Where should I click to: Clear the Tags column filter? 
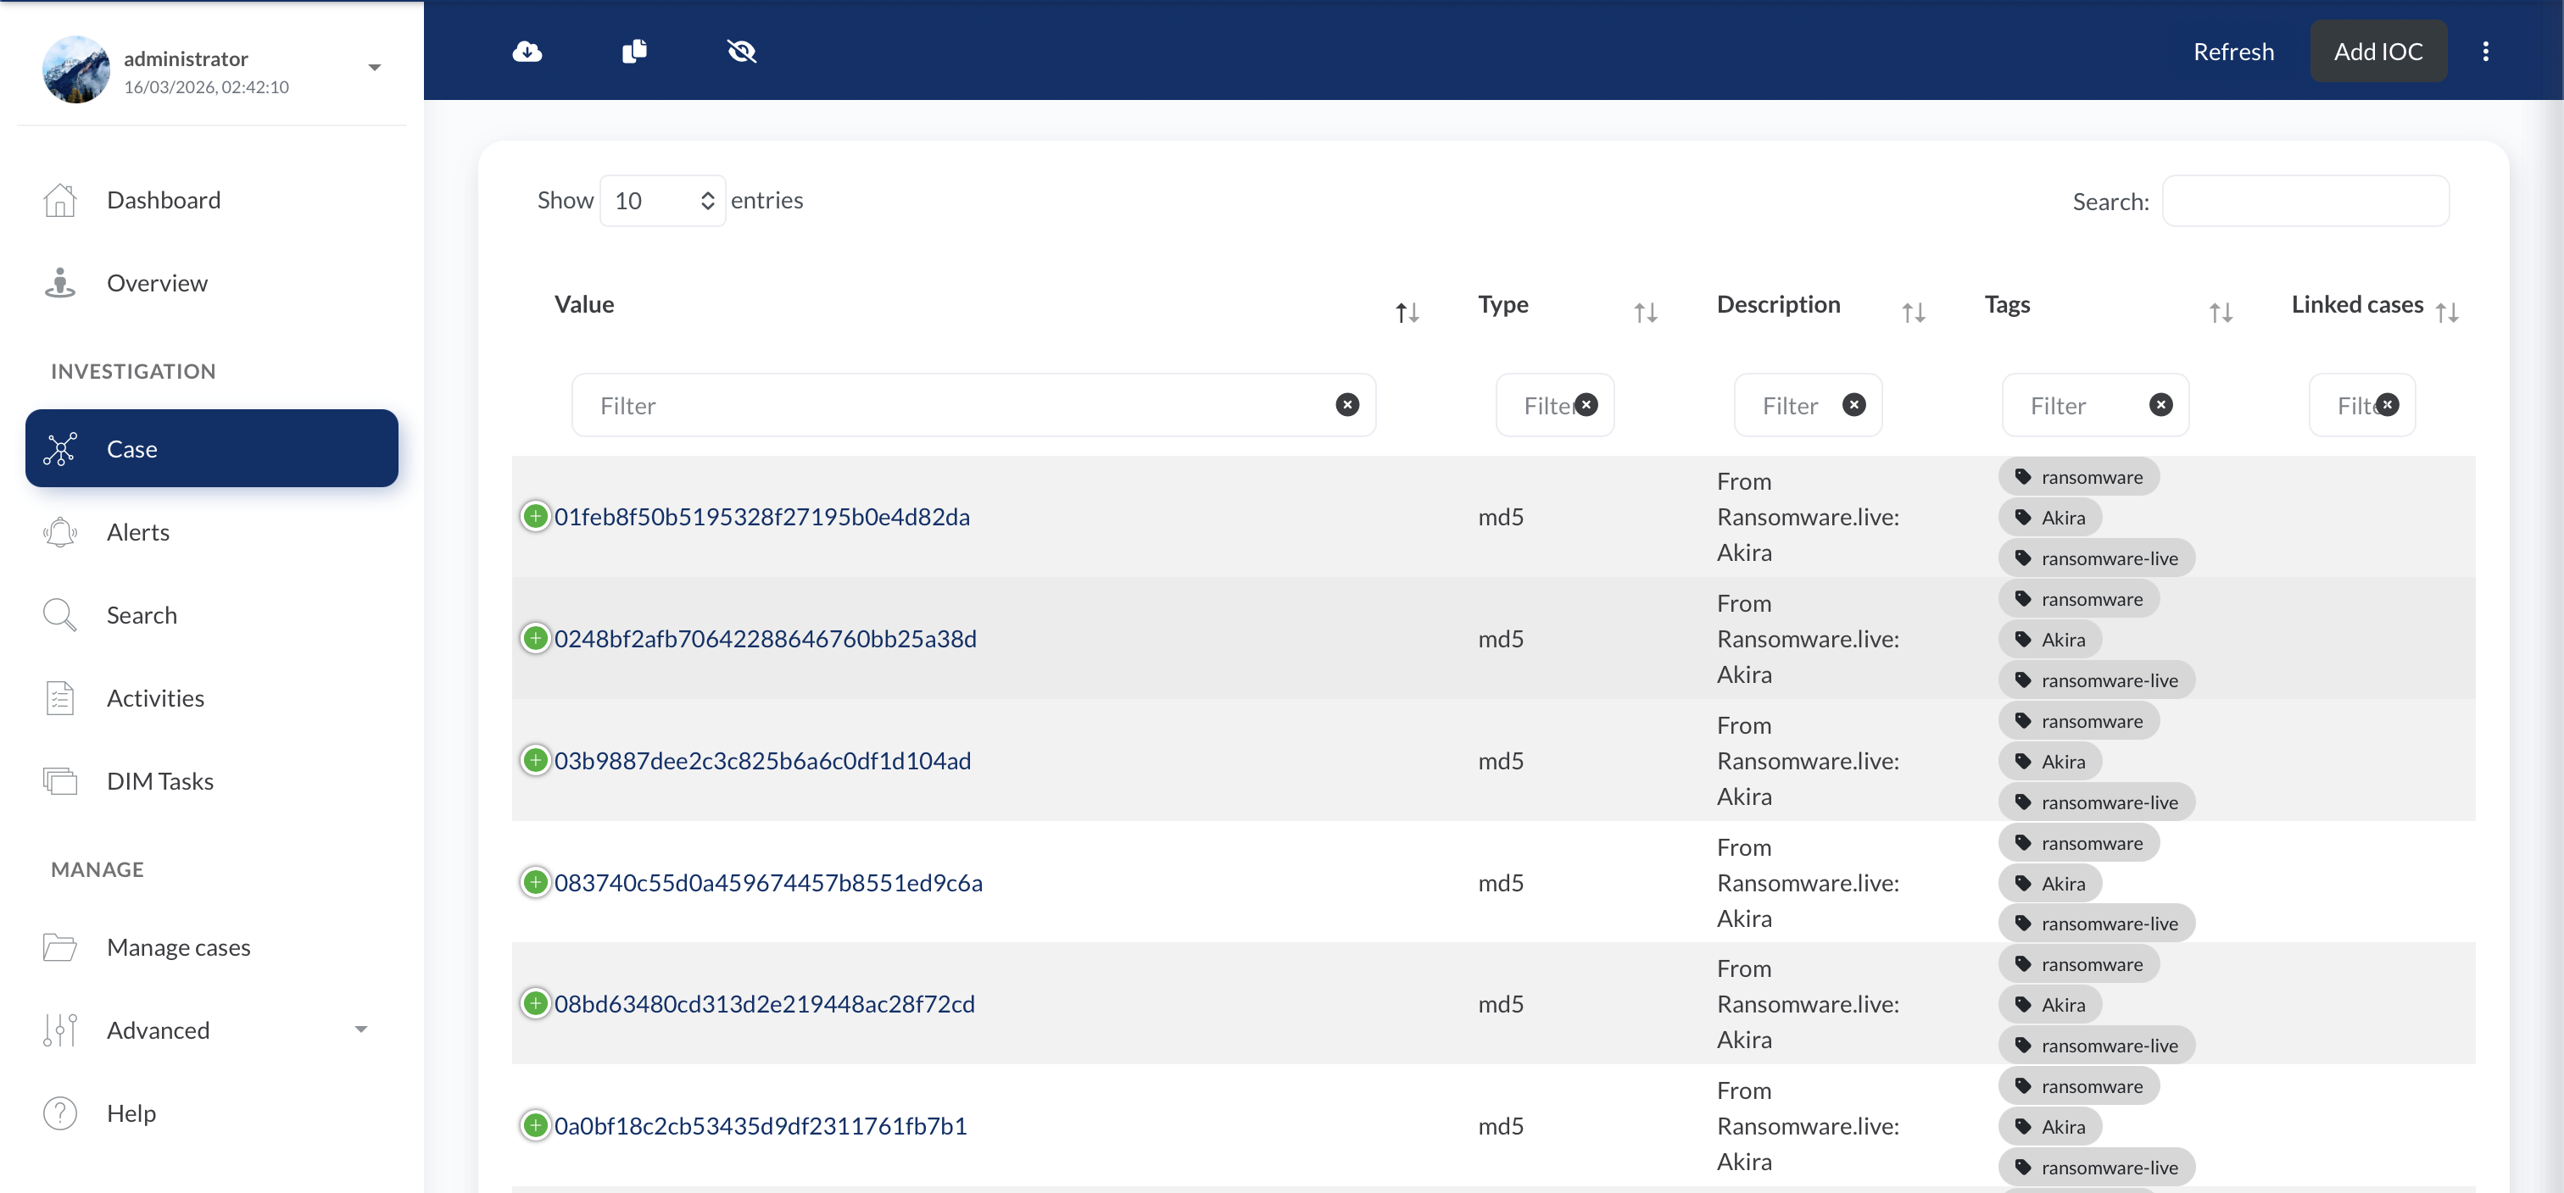click(2160, 405)
